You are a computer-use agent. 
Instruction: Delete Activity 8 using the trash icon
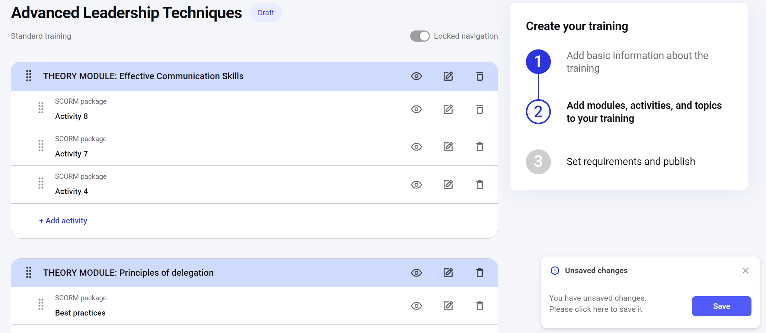480,109
